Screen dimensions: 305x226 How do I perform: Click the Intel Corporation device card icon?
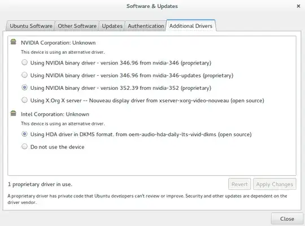click(13, 113)
